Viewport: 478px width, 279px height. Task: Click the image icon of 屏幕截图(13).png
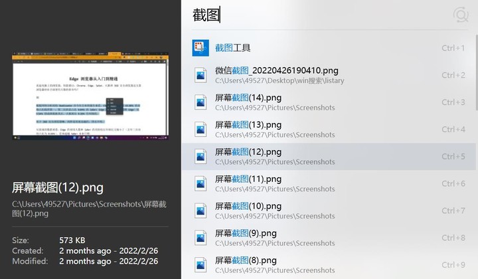pyautogui.click(x=200, y=130)
